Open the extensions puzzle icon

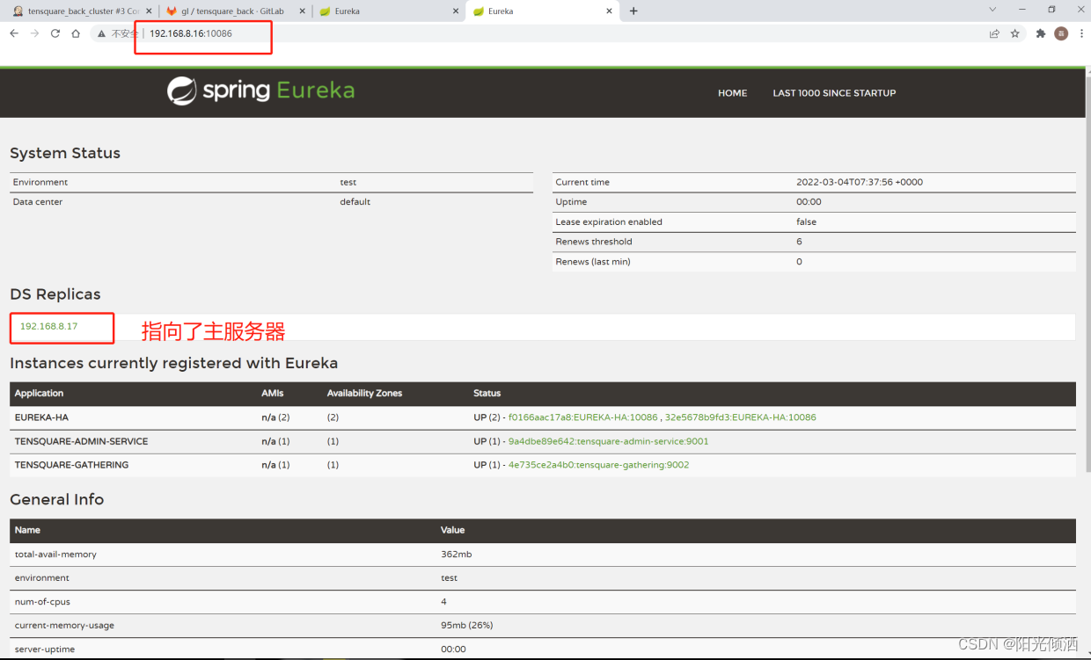point(1041,33)
